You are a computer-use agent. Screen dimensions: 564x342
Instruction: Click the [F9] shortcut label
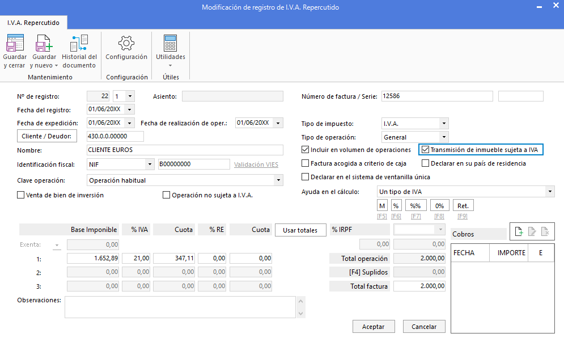[x=463, y=216]
